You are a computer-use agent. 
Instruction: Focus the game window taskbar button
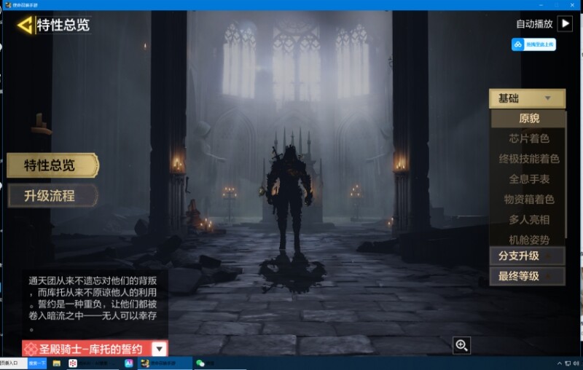(165, 363)
